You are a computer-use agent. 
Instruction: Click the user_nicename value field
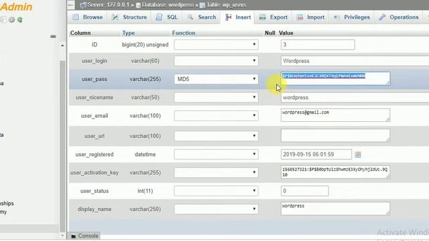tap(355, 97)
